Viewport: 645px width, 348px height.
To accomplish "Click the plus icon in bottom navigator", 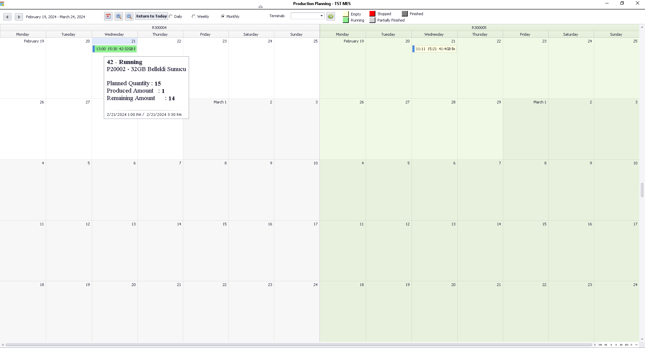I will (x=632, y=345).
